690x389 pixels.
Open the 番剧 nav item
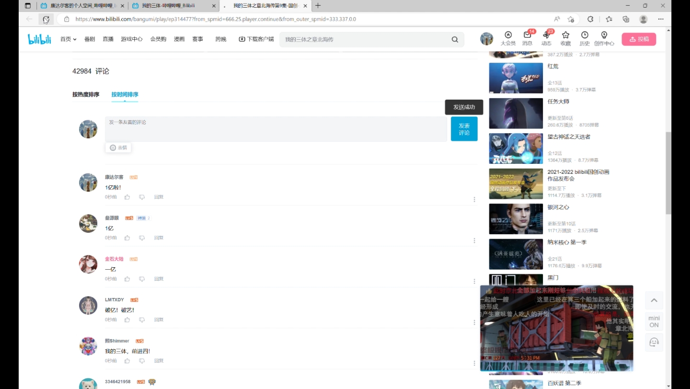pos(90,39)
